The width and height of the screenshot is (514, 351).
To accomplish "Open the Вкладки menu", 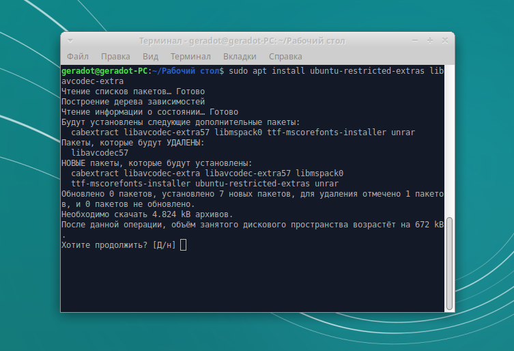I will (x=240, y=57).
